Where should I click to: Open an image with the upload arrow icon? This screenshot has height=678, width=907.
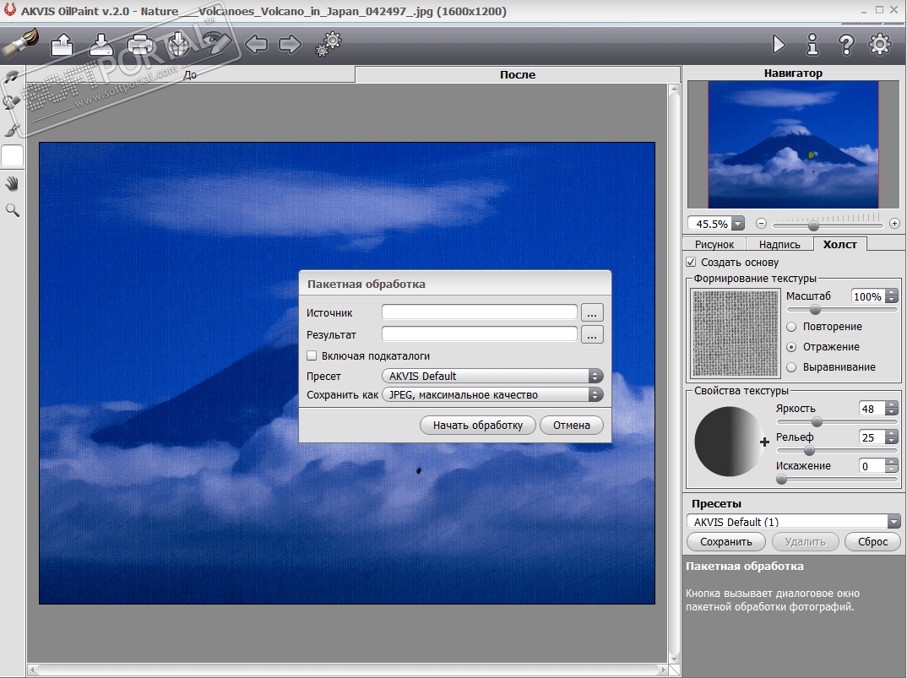pyautogui.click(x=62, y=45)
